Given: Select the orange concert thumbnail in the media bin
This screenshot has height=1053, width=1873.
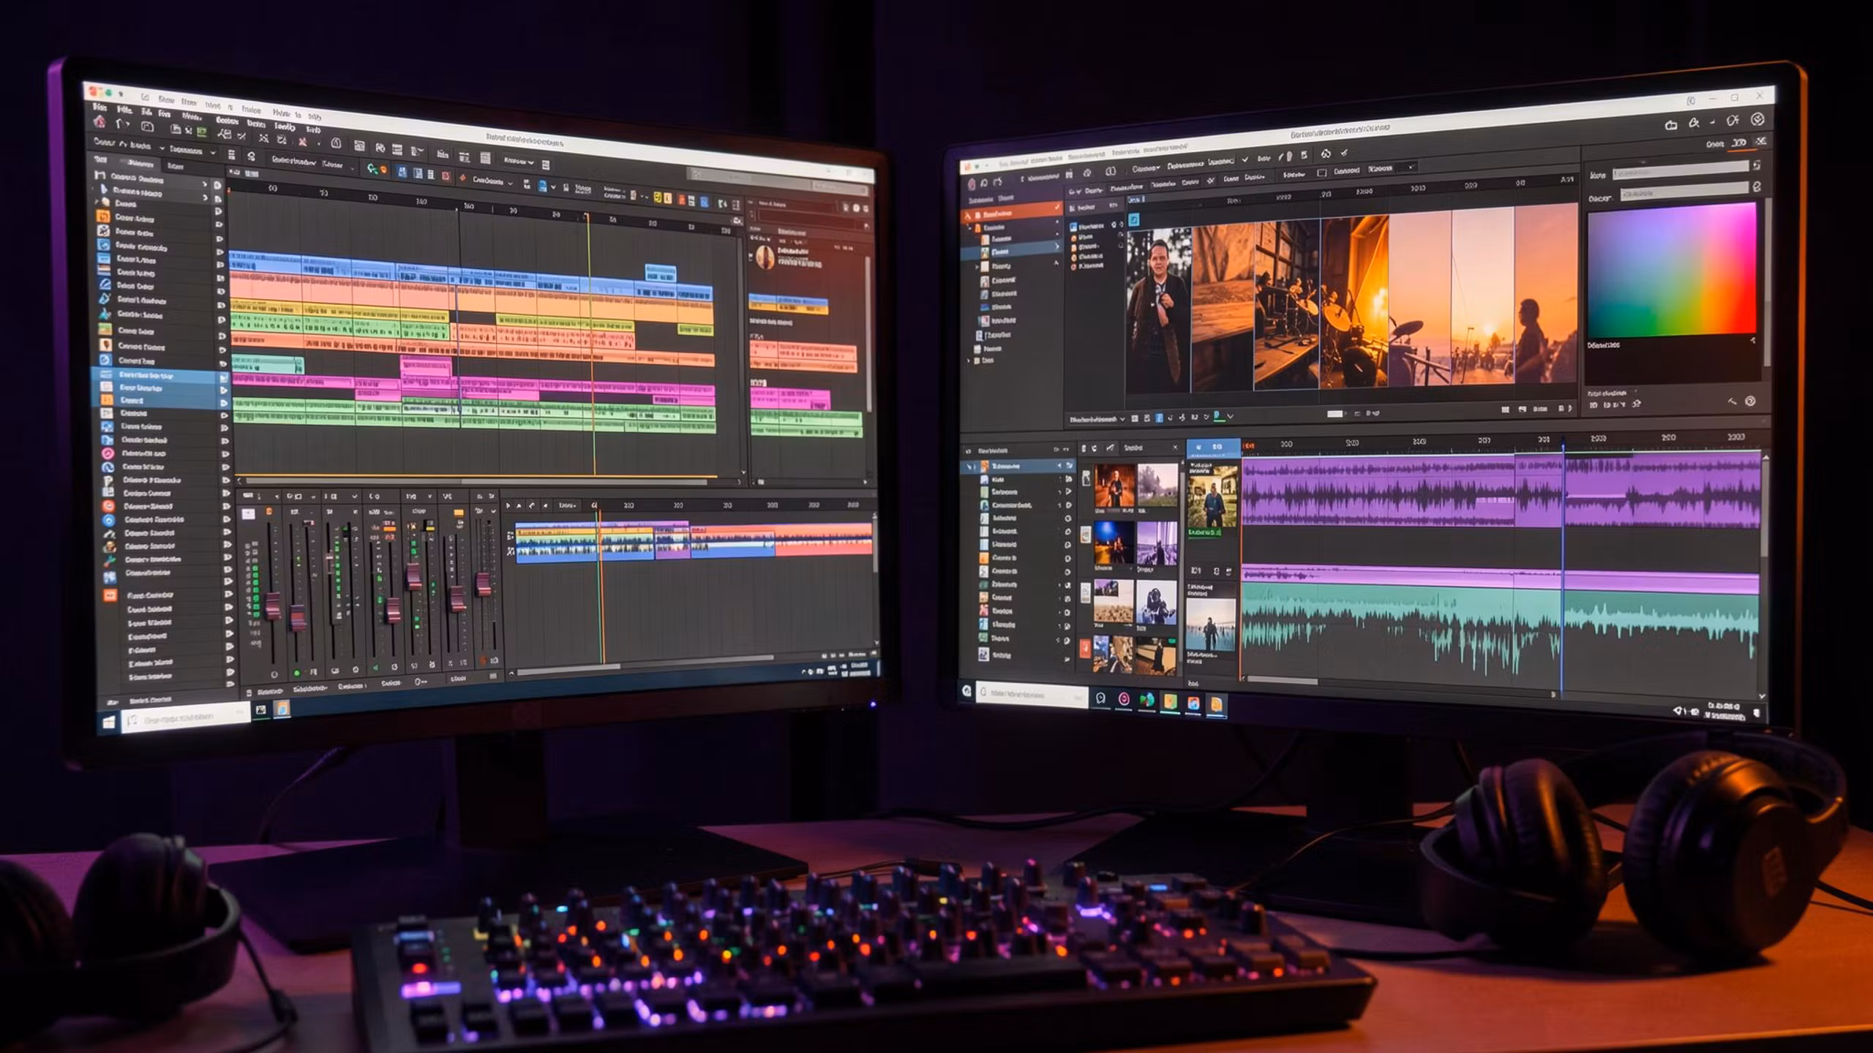Looking at the screenshot, I should pos(1114,486).
